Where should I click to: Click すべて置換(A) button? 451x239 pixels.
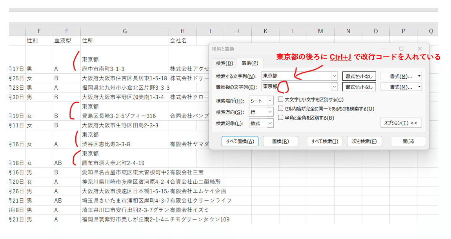click(240, 141)
